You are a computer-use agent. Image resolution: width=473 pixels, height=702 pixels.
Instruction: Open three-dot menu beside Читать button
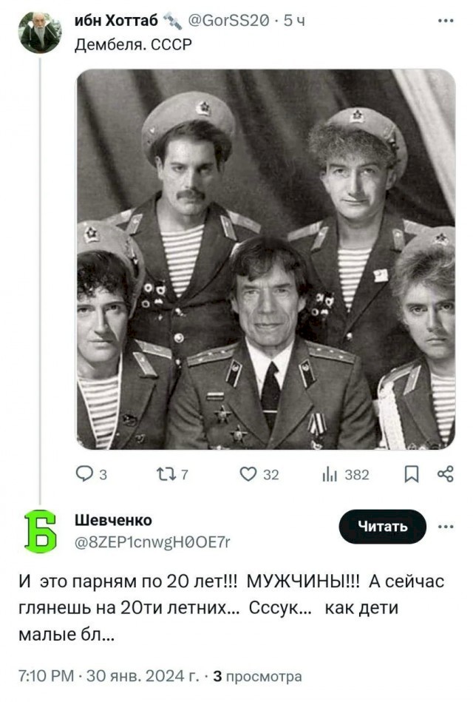coord(446,527)
